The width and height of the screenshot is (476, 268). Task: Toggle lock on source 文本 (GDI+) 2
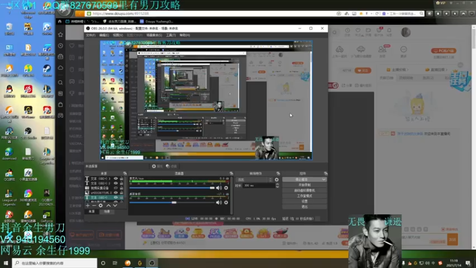click(x=121, y=183)
